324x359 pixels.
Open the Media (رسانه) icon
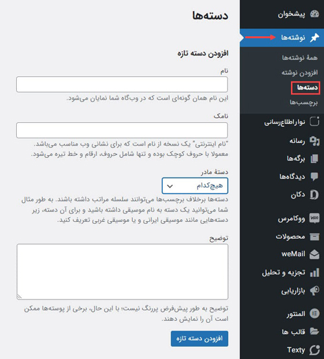tap(314, 141)
